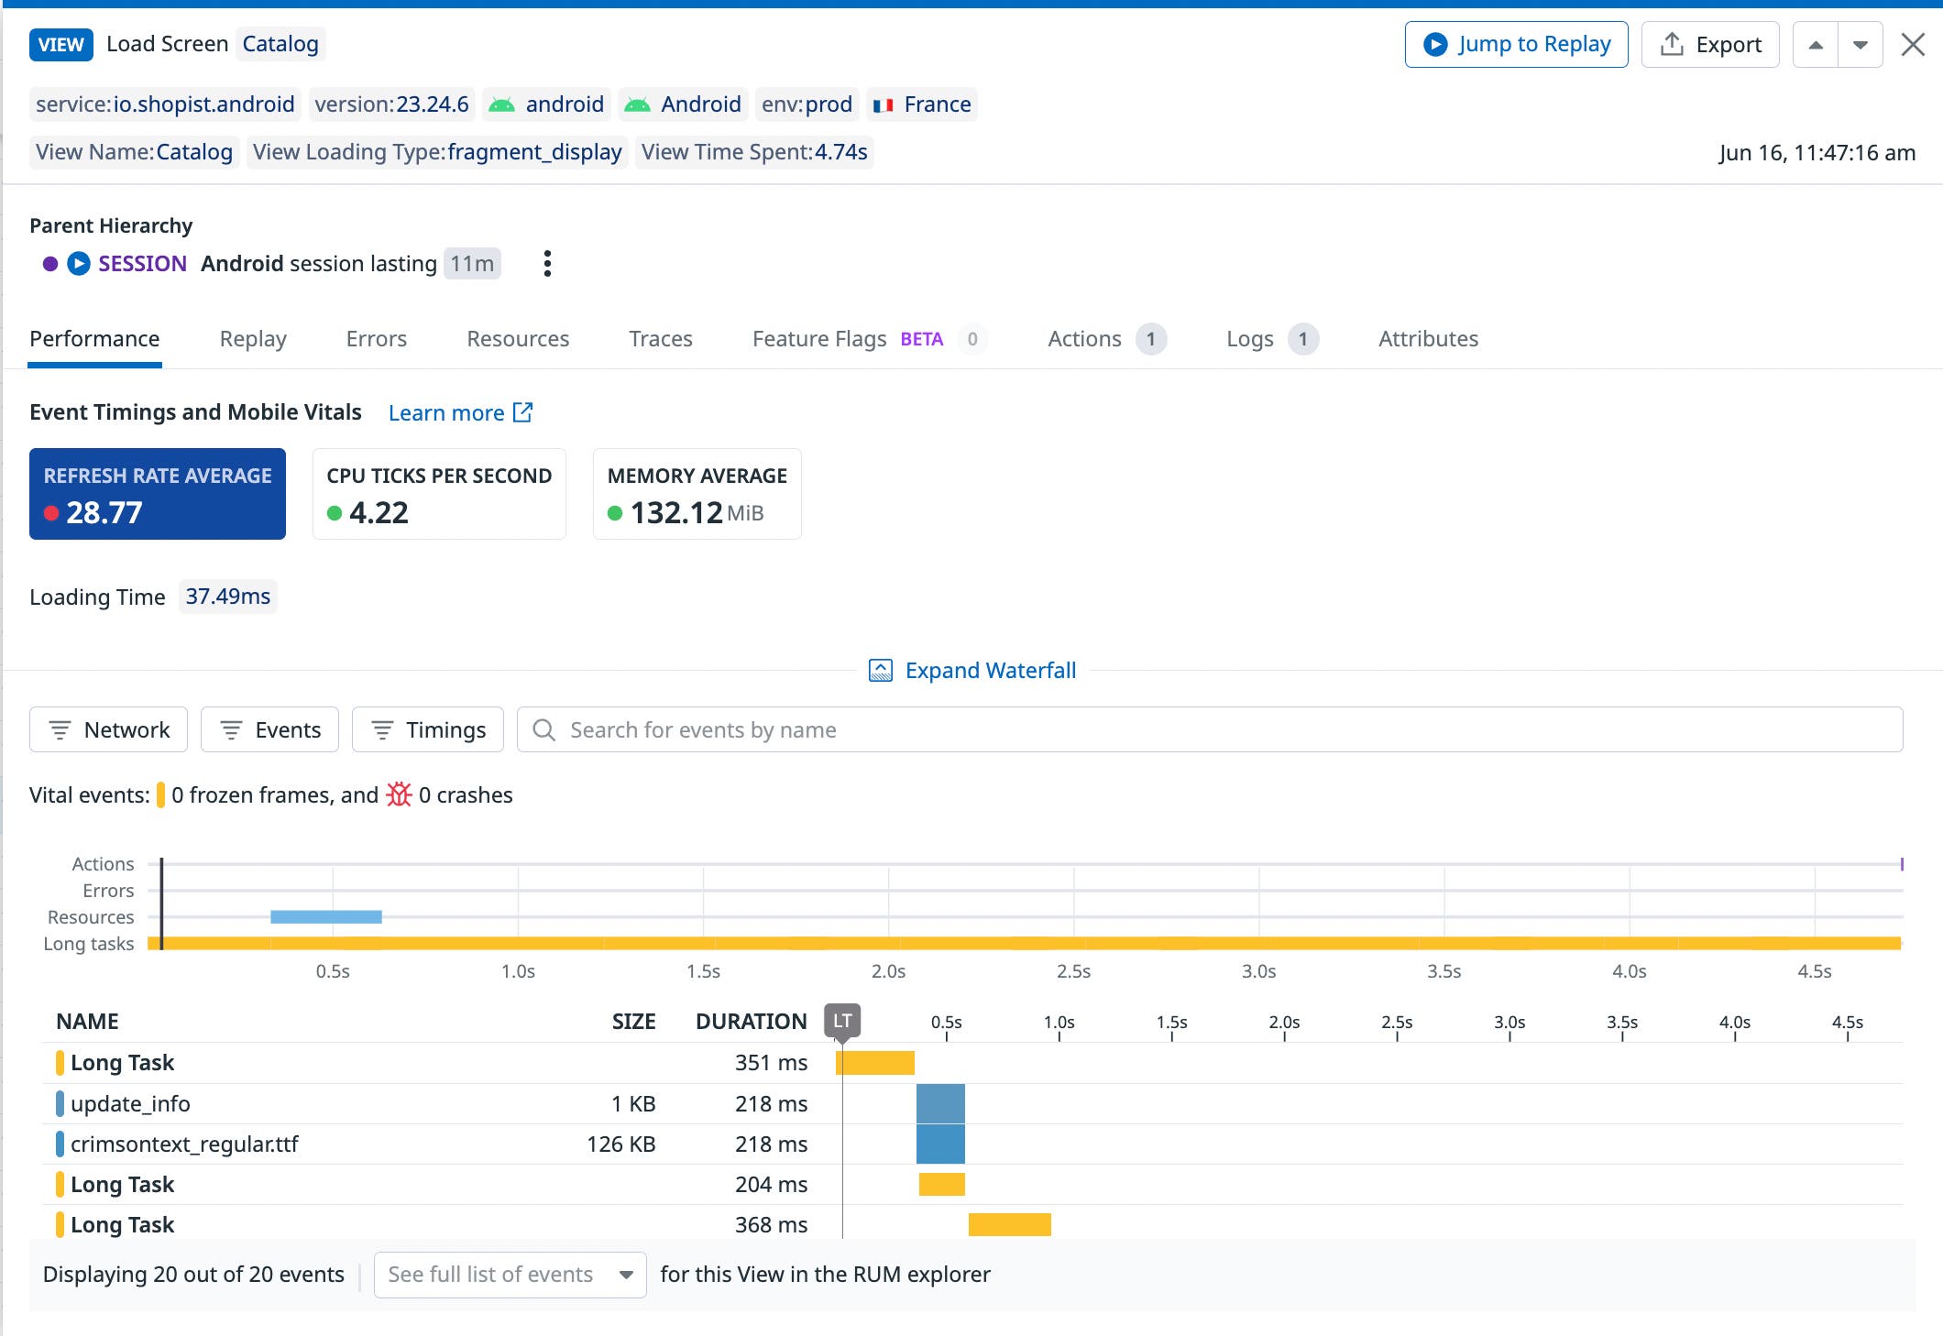Viewport: 1943px width, 1336px height.
Task: Open the Attributes tab
Action: (x=1427, y=339)
